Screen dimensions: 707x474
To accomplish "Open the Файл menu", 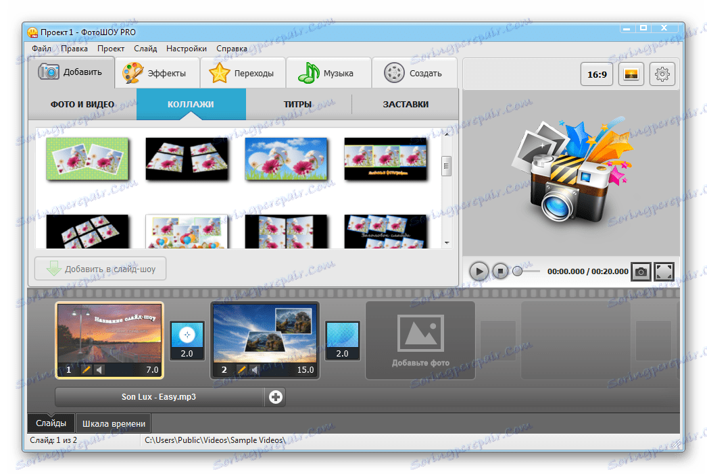I will pos(41,48).
